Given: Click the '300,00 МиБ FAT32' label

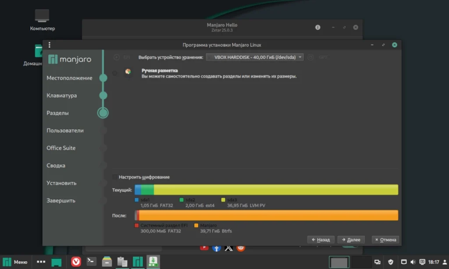Looking at the screenshot, I should point(160,231).
